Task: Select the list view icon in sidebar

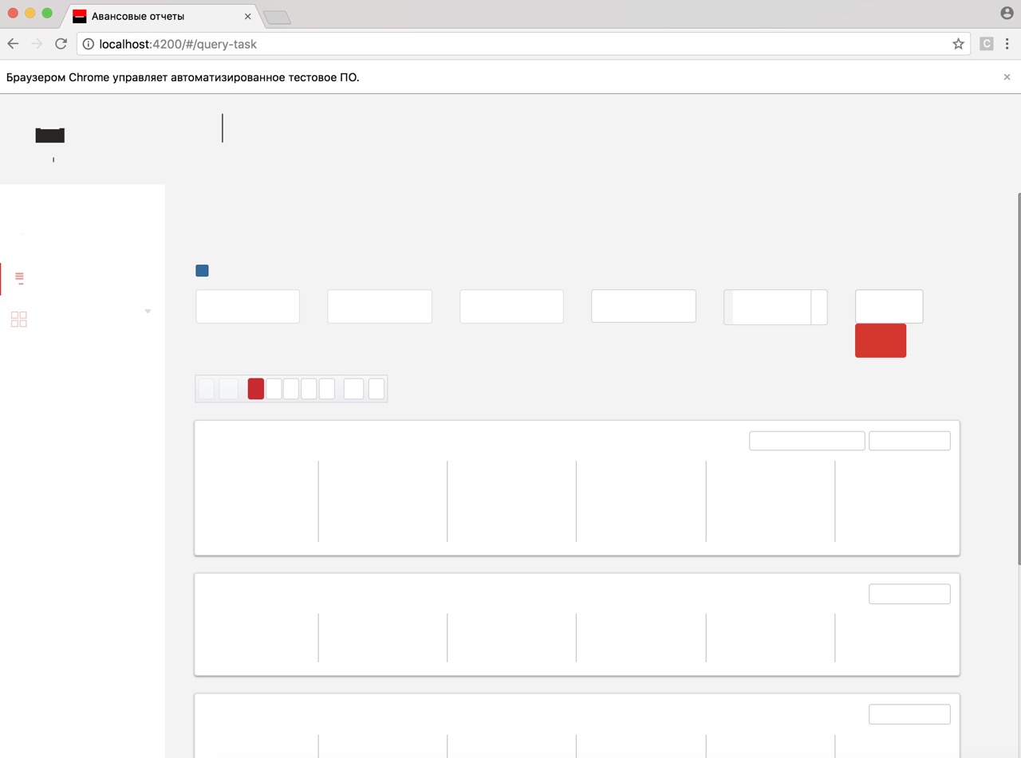Action: point(18,278)
